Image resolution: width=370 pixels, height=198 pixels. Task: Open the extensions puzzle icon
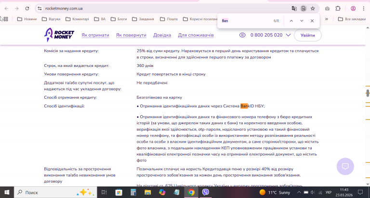338,9
